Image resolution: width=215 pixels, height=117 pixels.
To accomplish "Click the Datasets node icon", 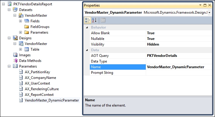I will pos(15,10).
